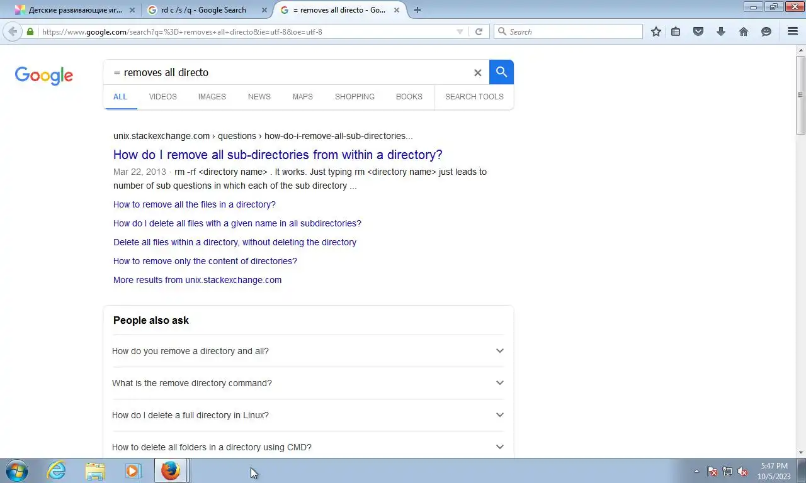Screen dimensions: 806x483
Task: Reload the page with the refresh icon
Action: (x=479, y=31)
